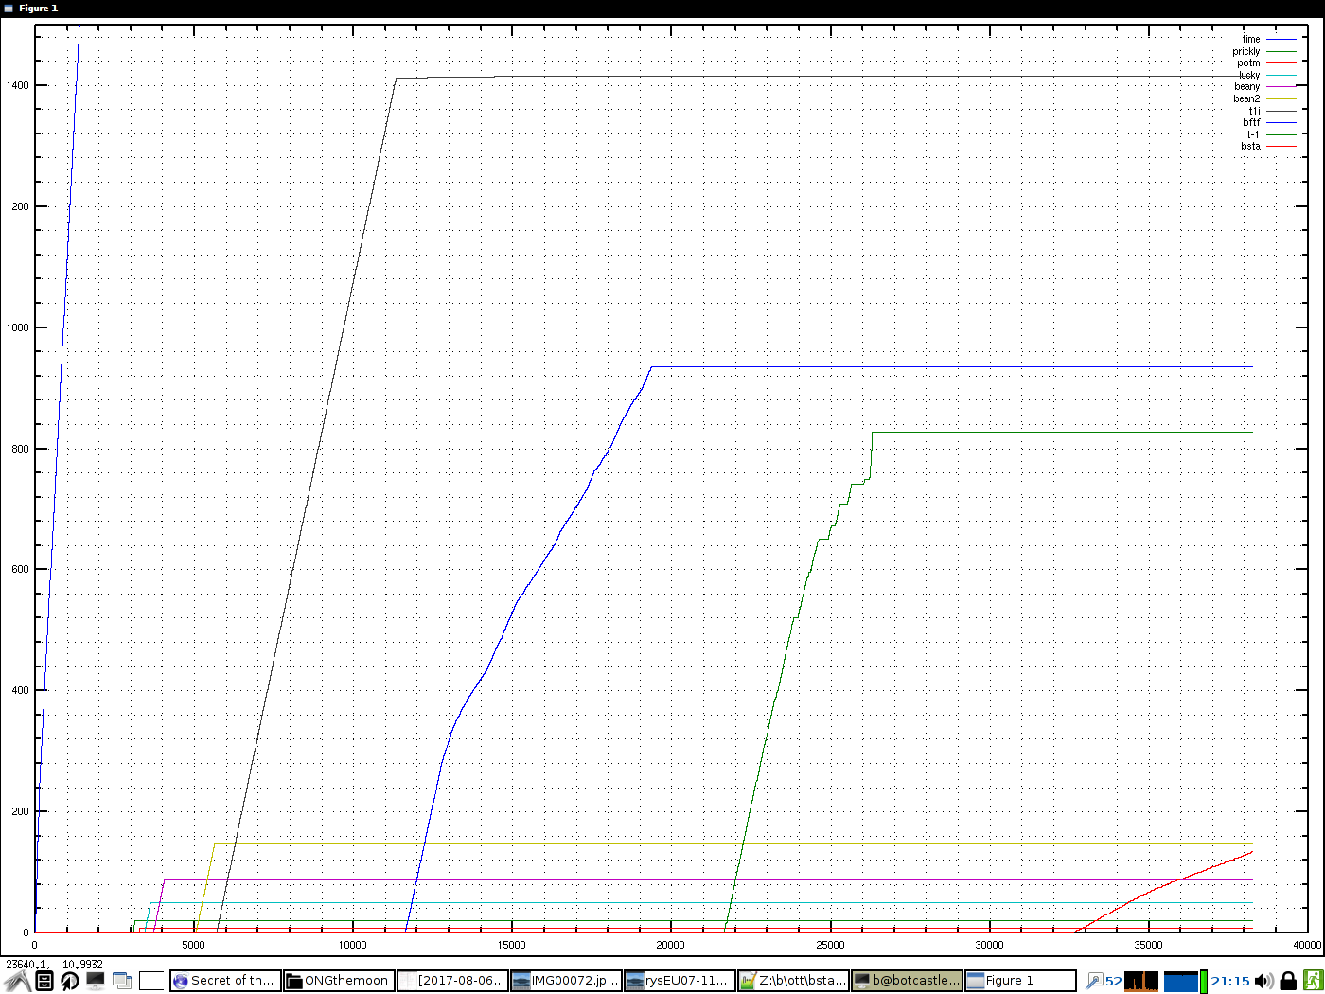Click the 1400 label on the y-axis

pos(17,85)
